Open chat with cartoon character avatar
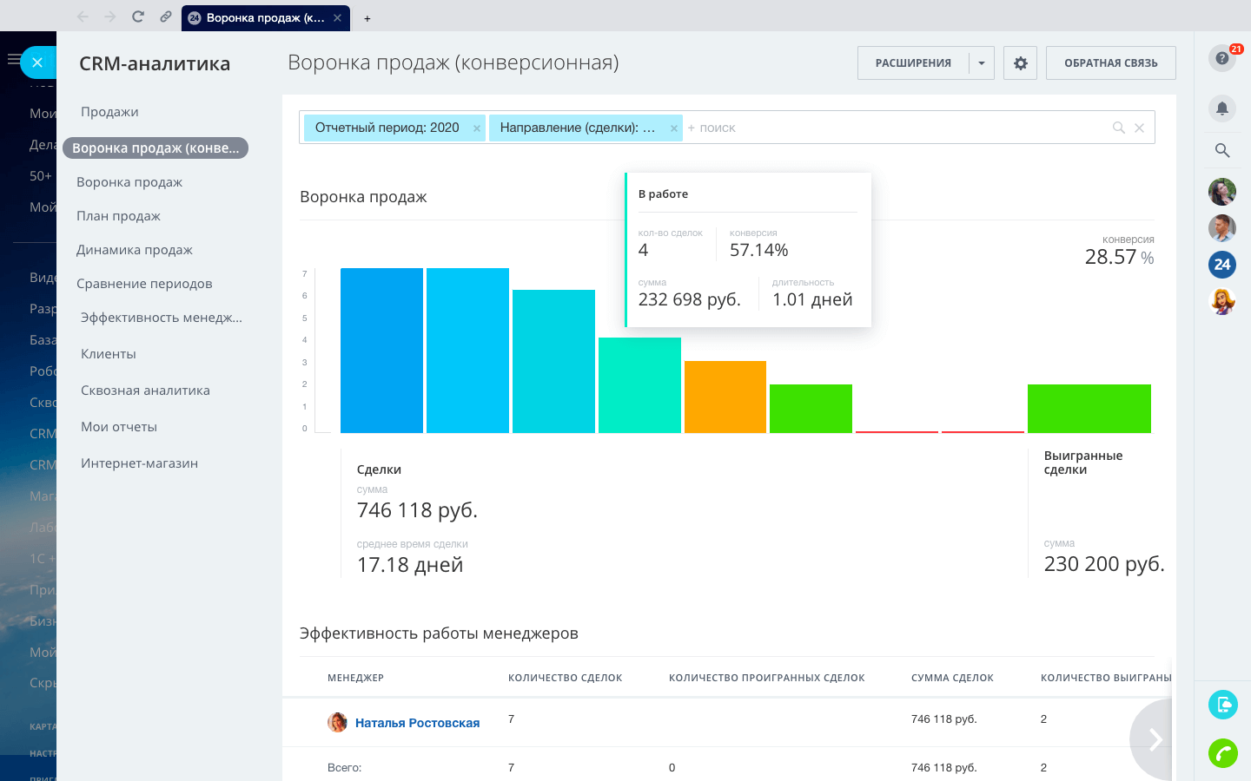The width and height of the screenshot is (1251, 781). (x=1222, y=301)
